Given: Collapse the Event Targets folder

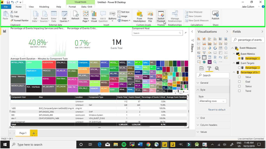Looking at the screenshot, I should coord(234,63).
